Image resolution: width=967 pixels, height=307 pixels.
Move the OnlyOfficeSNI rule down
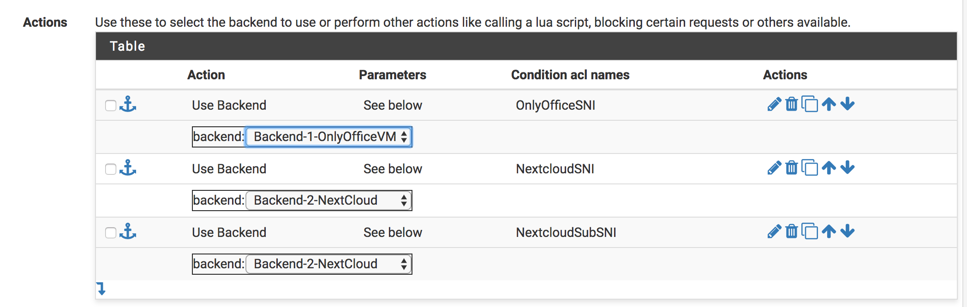click(x=848, y=105)
